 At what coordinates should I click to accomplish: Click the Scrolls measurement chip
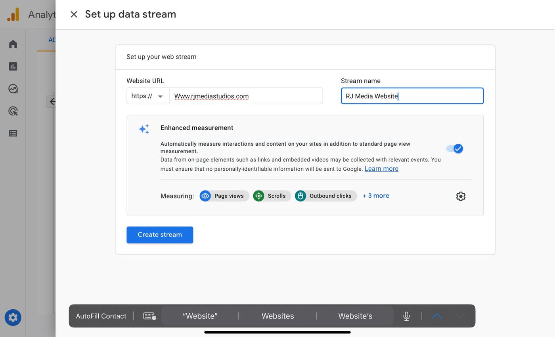(x=272, y=196)
